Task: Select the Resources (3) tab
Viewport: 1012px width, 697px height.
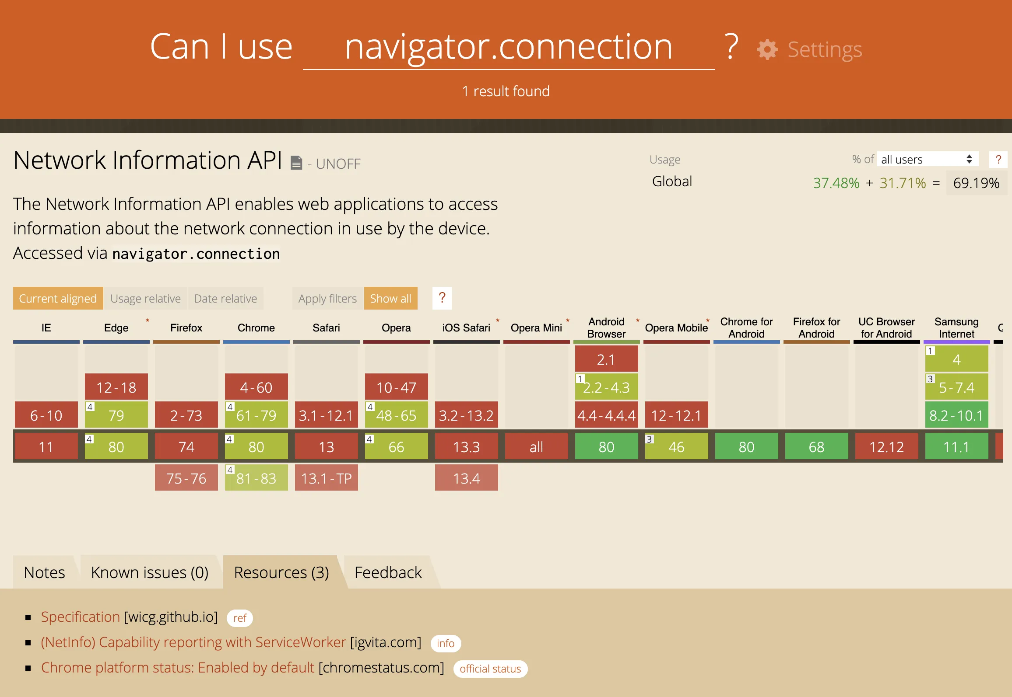Action: 281,572
